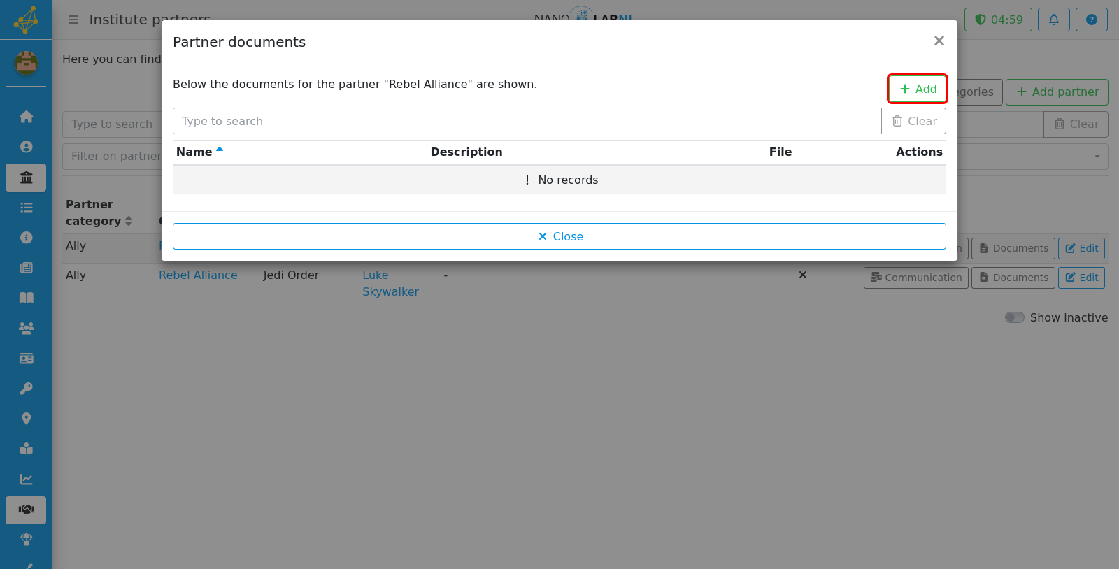Open the help question mark icon

click(x=1091, y=20)
